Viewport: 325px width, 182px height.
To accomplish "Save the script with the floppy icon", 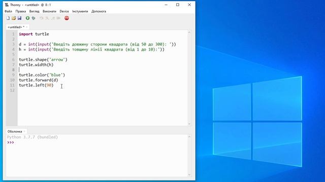I will point(19,18).
